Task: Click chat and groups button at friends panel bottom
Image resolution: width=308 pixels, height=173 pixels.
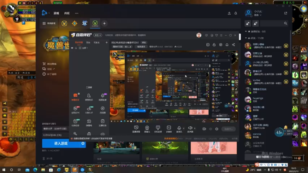Action: (x=263, y=157)
